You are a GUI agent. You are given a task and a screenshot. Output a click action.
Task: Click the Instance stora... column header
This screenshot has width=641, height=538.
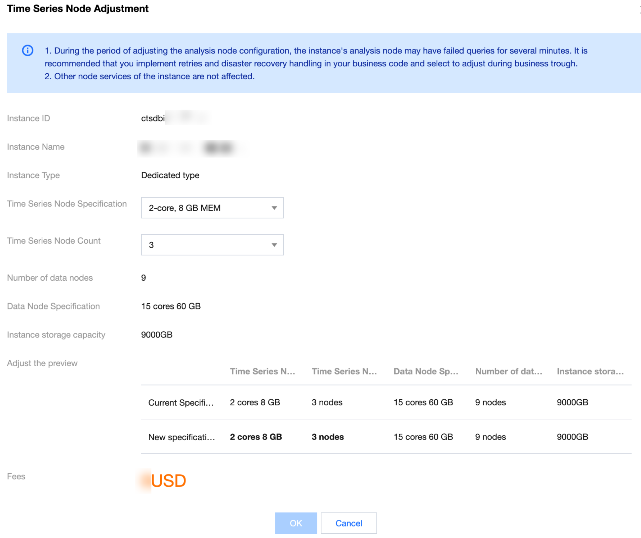(590, 371)
